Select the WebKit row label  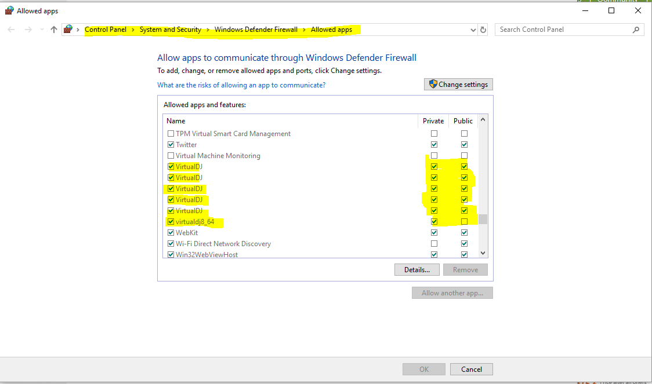[187, 233]
